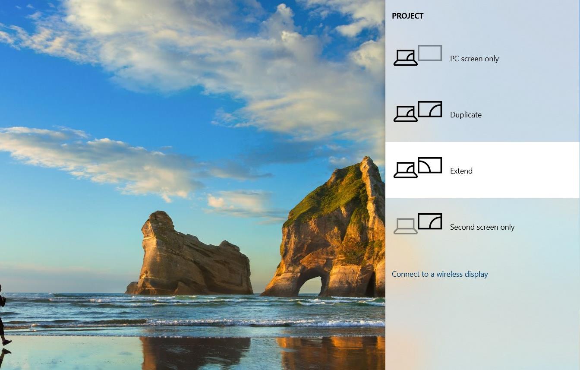The height and width of the screenshot is (370, 580).
Task: Click the Duplicate display mode icon
Action: [418, 111]
